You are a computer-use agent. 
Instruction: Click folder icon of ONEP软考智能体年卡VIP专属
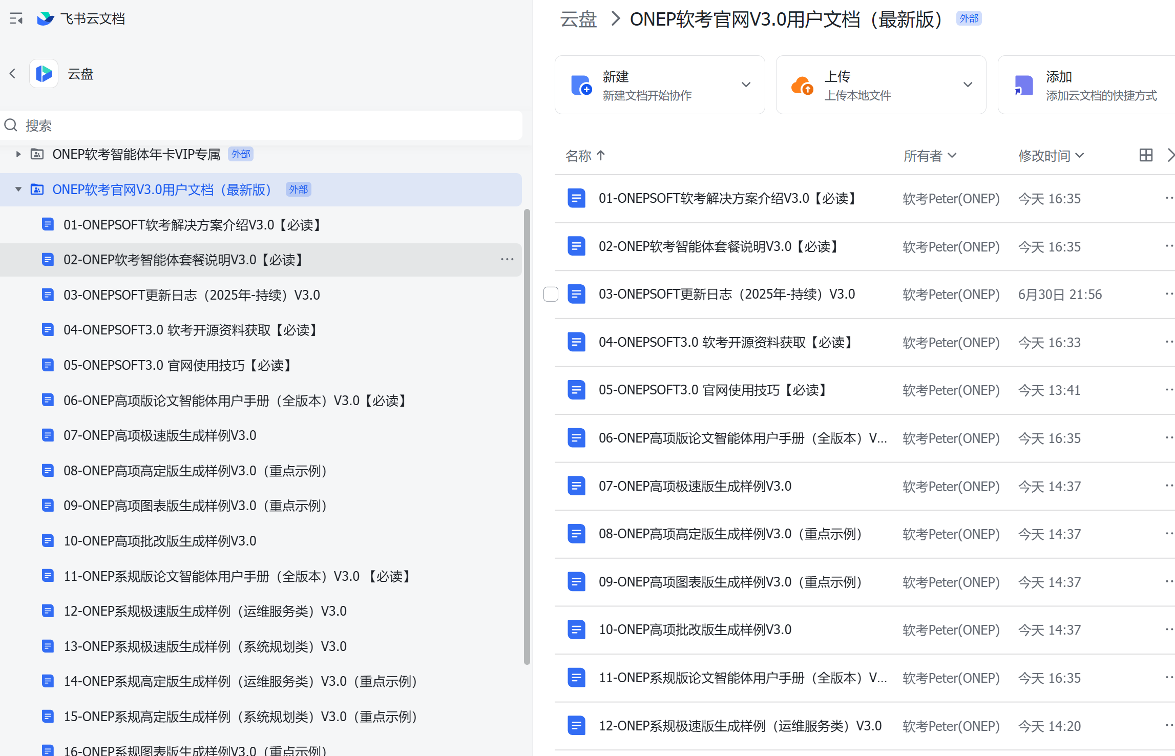37,154
